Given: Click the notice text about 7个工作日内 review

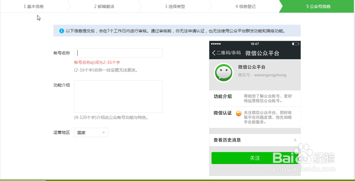Looking at the screenshot, I should pos(175,31).
